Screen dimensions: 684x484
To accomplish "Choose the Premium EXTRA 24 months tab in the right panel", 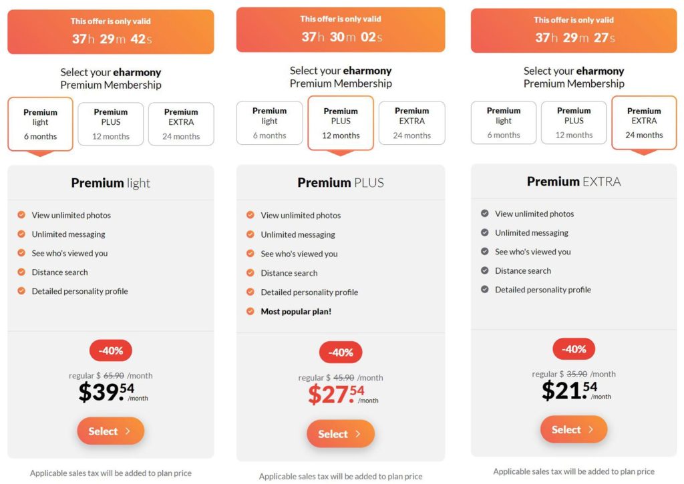I will [x=644, y=123].
